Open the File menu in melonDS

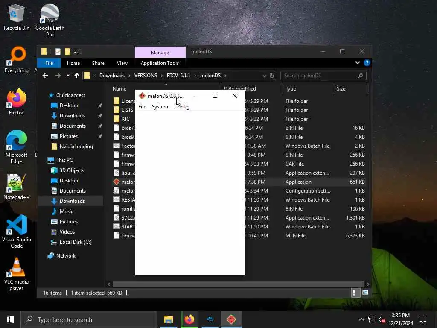point(142,107)
